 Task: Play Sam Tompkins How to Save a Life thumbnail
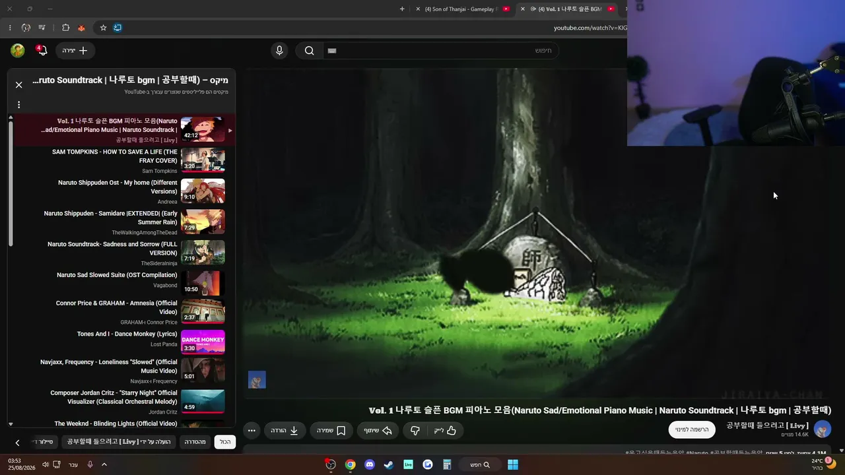pyautogui.click(x=203, y=160)
